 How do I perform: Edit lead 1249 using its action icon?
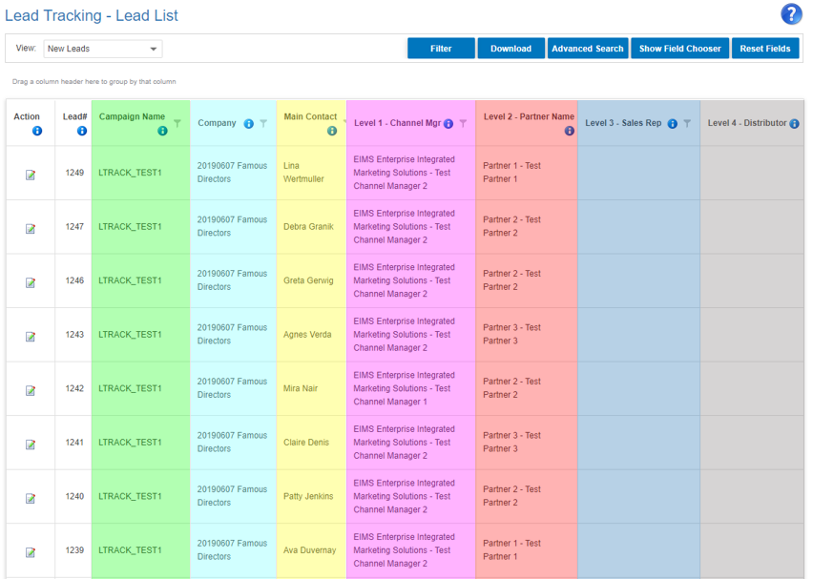coord(31,175)
